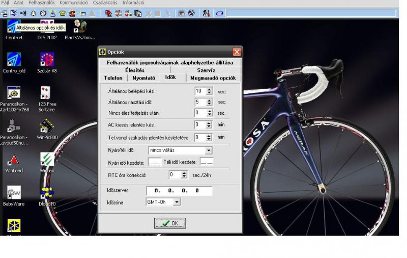Viewport: 407px width, 258px height.
Task: Select the WinPic800 desktop icon
Action: [x=47, y=130]
